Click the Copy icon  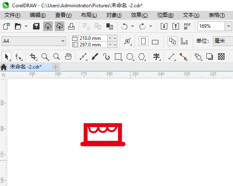98,26
